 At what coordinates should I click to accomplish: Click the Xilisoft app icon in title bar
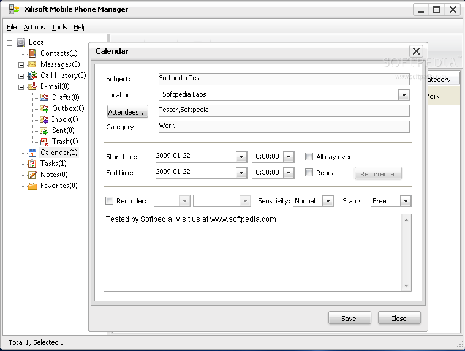[x=13, y=9]
